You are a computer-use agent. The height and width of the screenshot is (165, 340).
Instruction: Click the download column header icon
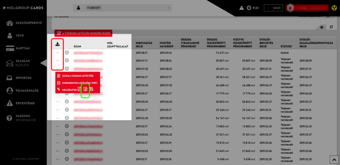tap(57, 44)
